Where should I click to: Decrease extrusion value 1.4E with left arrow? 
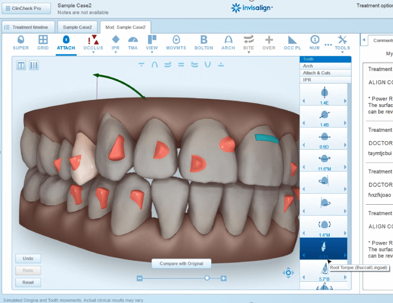pyautogui.click(x=304, y=101)
